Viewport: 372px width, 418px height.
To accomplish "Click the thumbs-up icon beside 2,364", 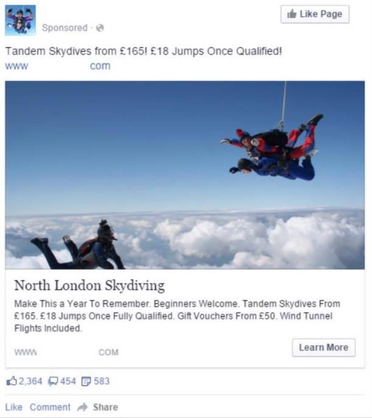I will point(12,381).
